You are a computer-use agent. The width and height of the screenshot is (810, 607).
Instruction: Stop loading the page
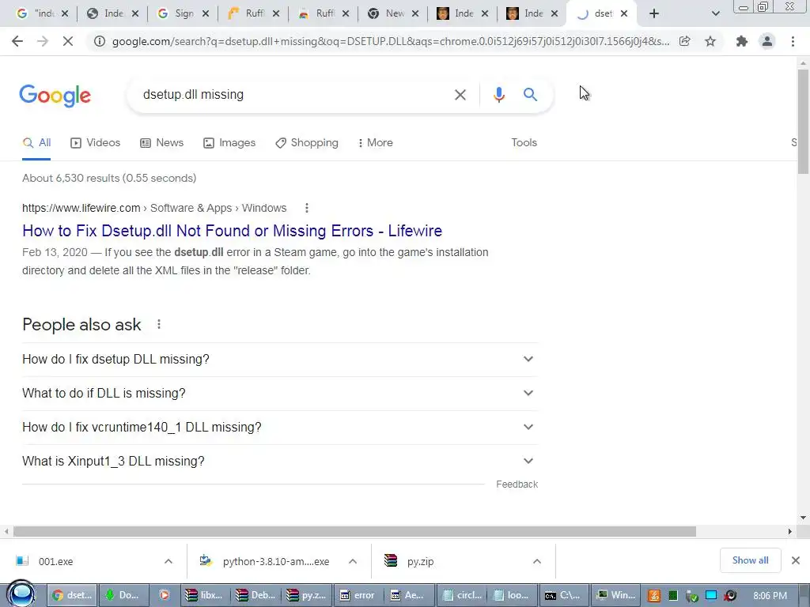tap(68, 41)
